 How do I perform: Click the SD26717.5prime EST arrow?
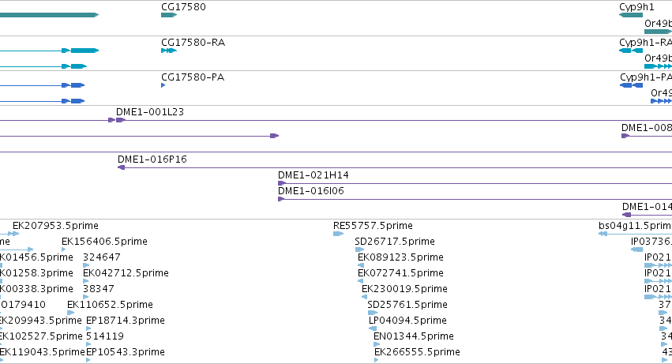[x=359, y=250]
